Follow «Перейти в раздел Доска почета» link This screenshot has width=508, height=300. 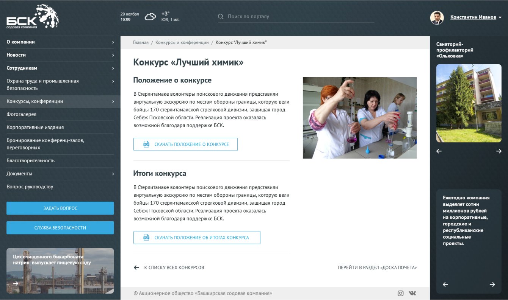[x=377, y=267]
